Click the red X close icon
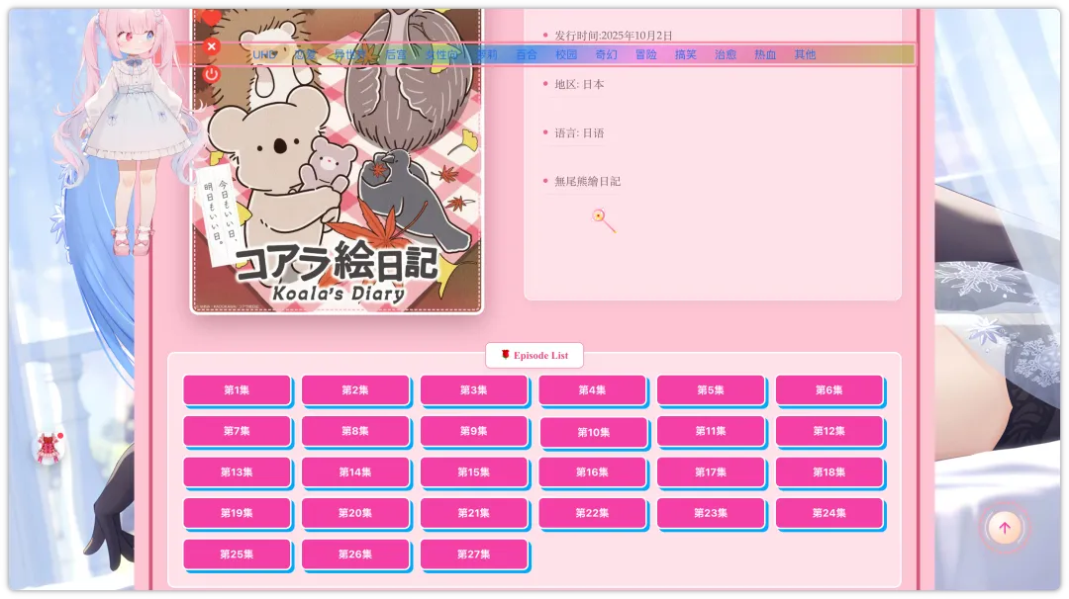Screen dimensions: 1069x599 tap(212, 46)
